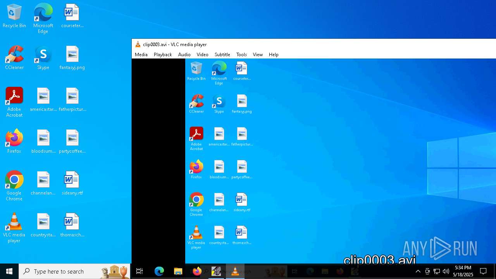
Task: Select the americastar image file on the desktop
Action: point(43,100)
